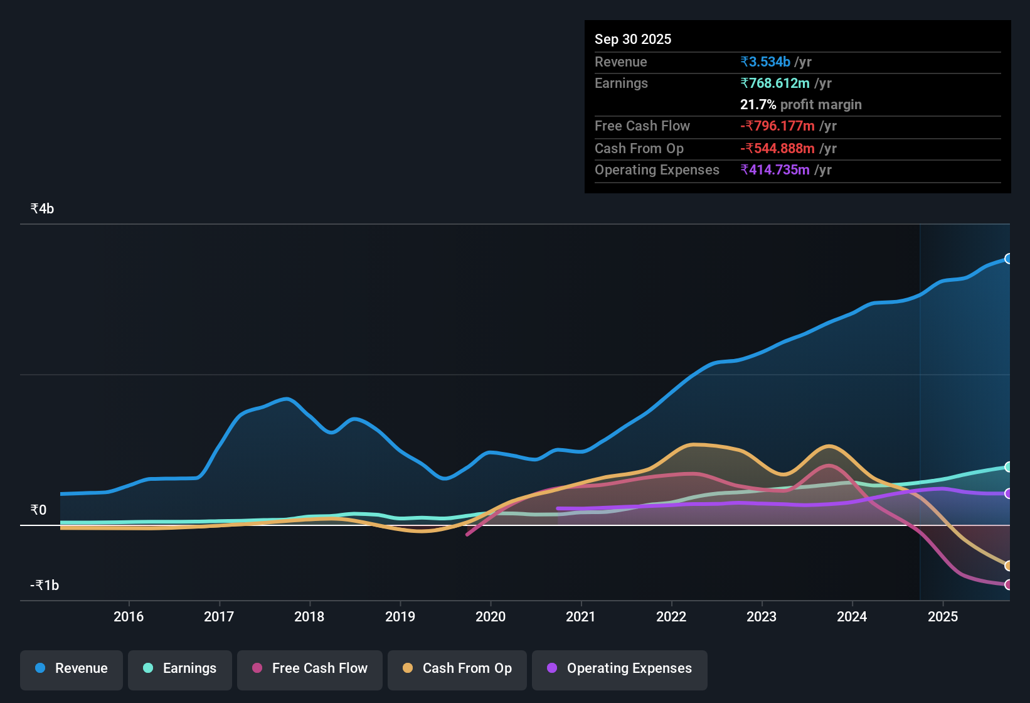Viewport: 1030px width, 703px height.
Task: Toggle the Operating Expenses series visibility
Action: tap(619, 668)
